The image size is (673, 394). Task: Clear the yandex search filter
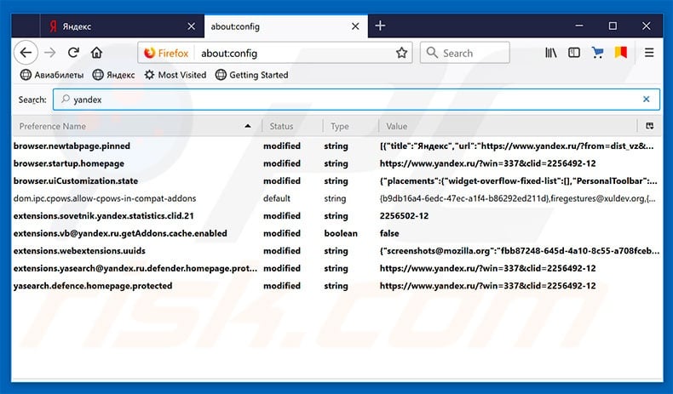point(645,100)
